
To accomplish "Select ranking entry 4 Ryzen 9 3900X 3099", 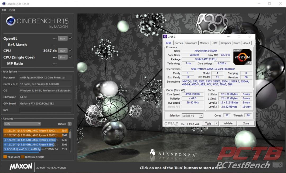I will coord(36,145).
